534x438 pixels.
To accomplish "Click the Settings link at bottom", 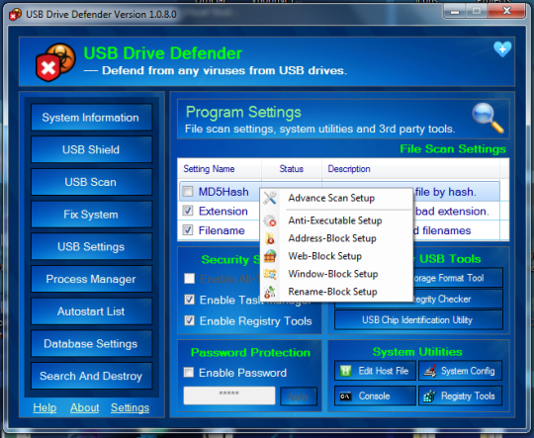I will coord(131,407).
